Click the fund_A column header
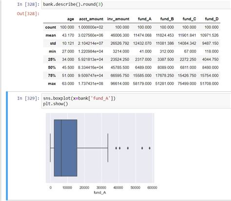The height and width of the screenshot is (201, 231). (x=145, y=19)
